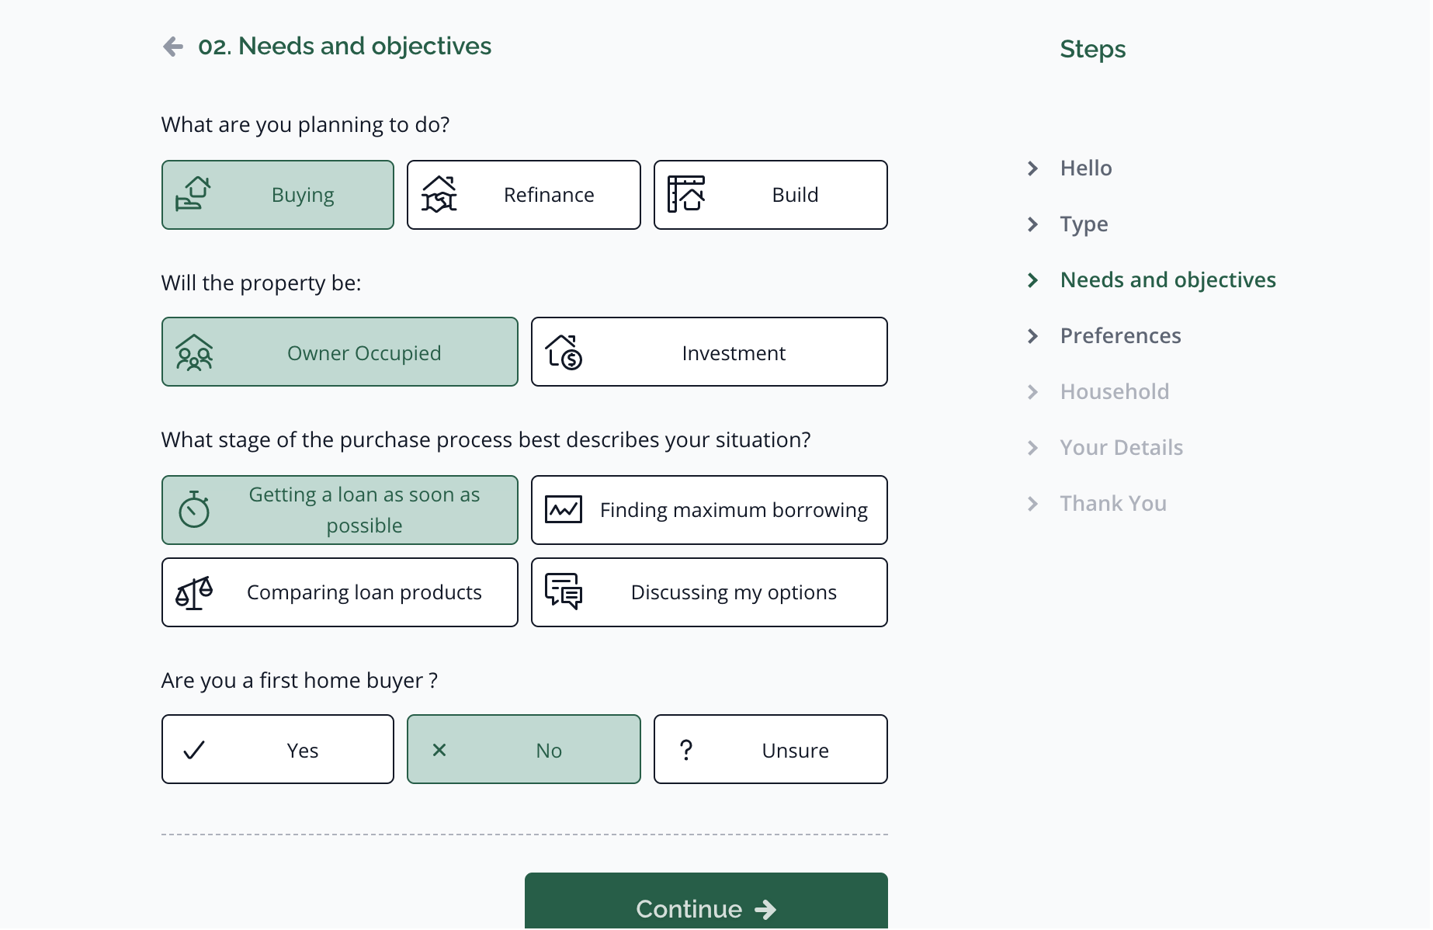1433x930 pixels.
Task: Click the stopwatch icon for fast loan
Action: 194,509
